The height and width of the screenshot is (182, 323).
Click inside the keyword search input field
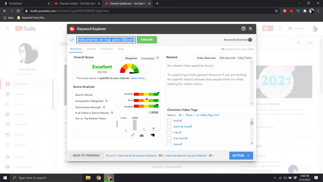[106, 40]
